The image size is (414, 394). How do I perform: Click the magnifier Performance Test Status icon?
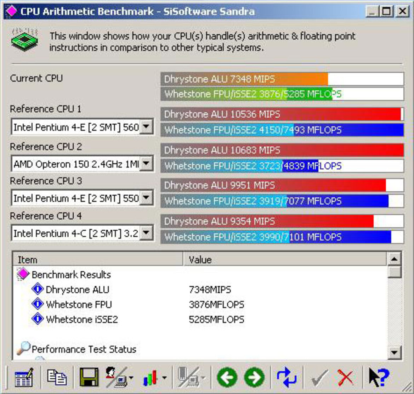[x=23, y=348]
